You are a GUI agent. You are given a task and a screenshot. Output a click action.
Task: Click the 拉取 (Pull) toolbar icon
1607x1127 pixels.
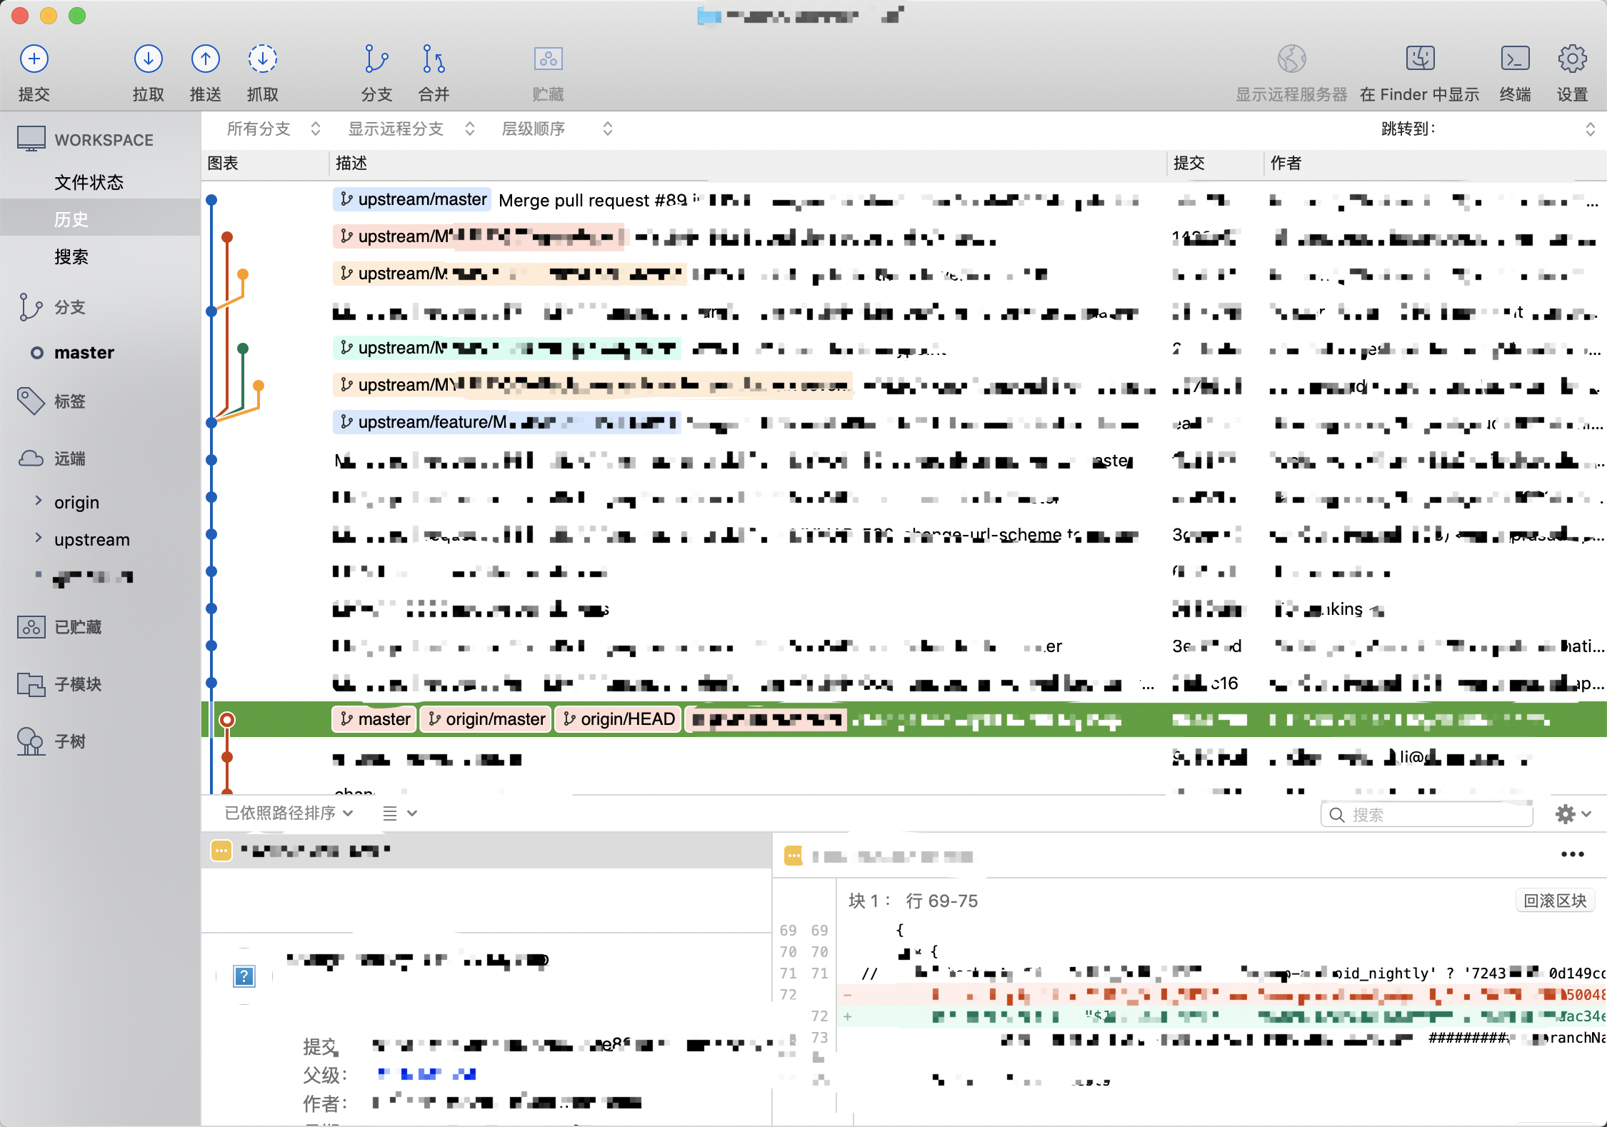tap(148, 59)
